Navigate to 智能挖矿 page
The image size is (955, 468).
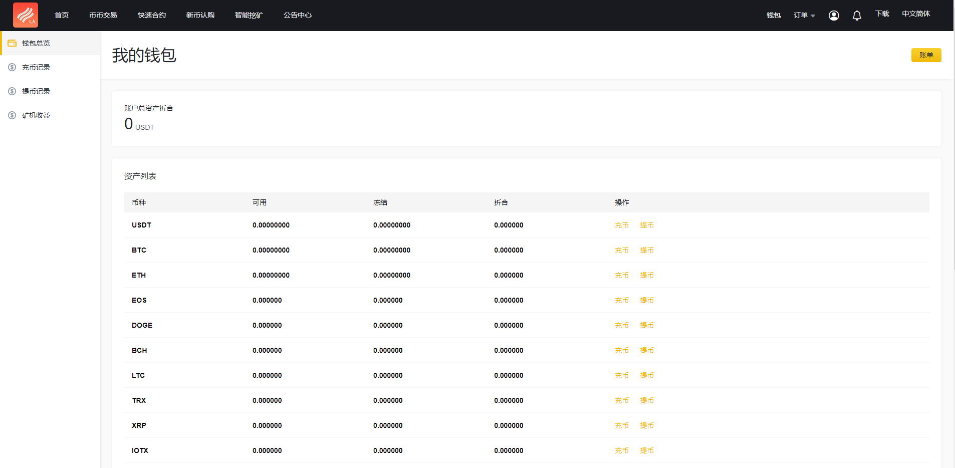click(x=249, y=16)
